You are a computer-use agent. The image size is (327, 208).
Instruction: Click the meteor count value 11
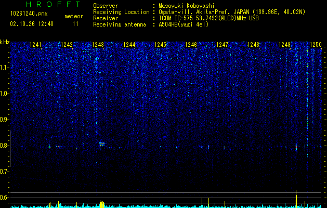(x=75, y=24)
